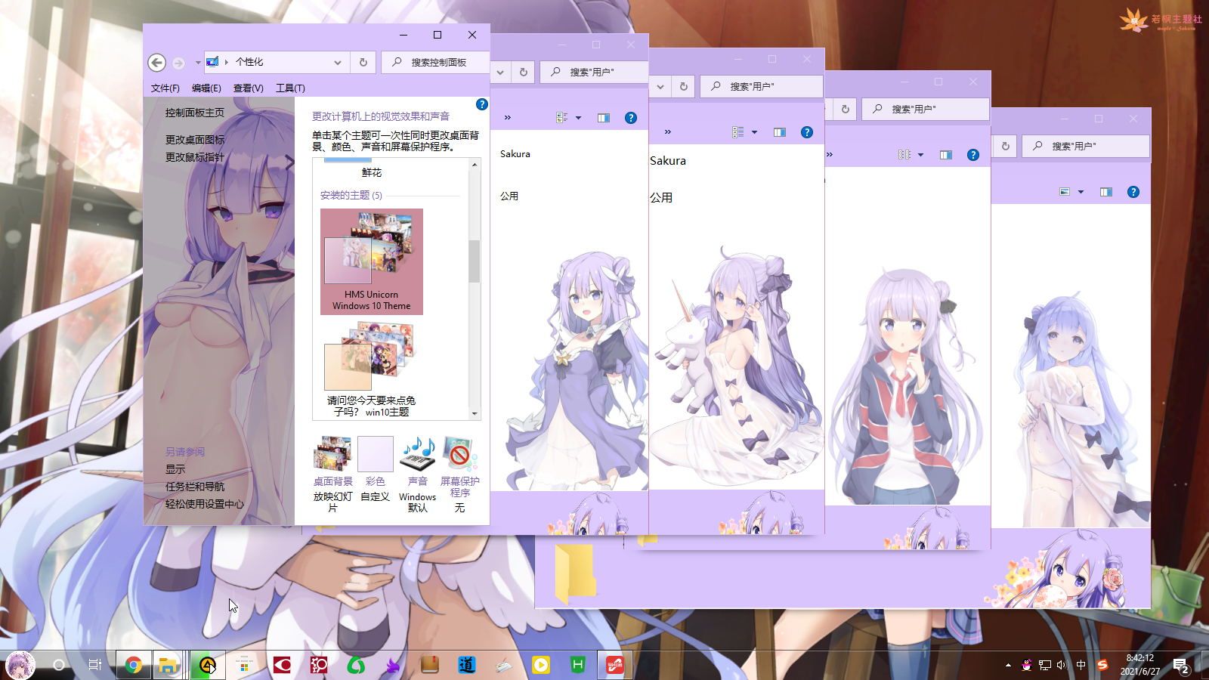
Task: Open 任务栏和导航 link
Action: (x=195, y=487)
